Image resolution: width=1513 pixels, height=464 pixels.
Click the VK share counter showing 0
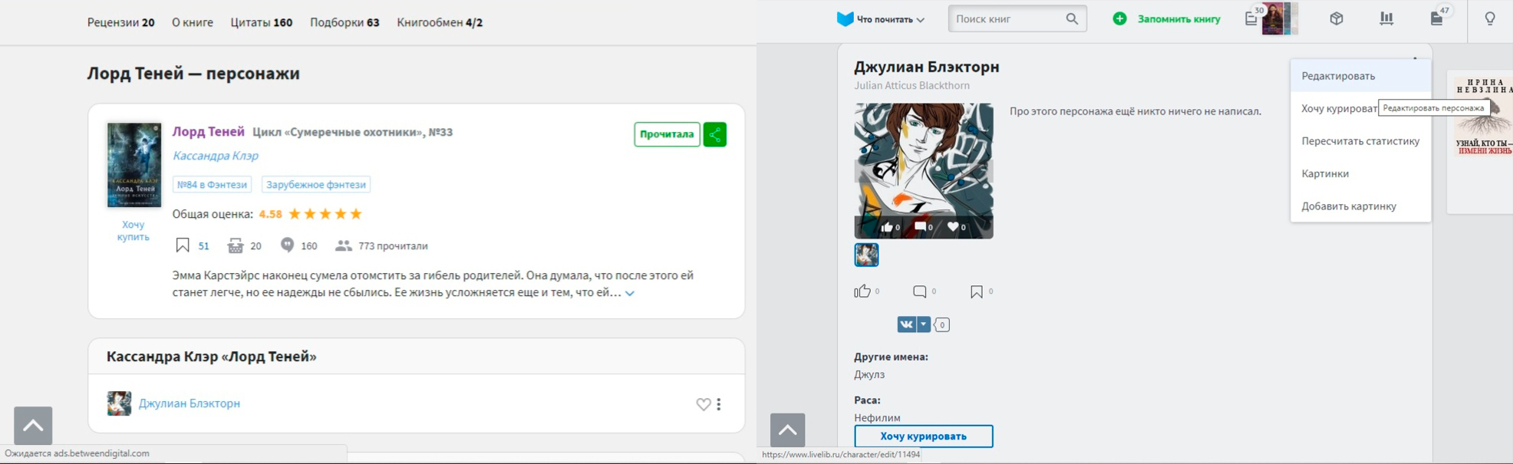click(x=941, y=324)
